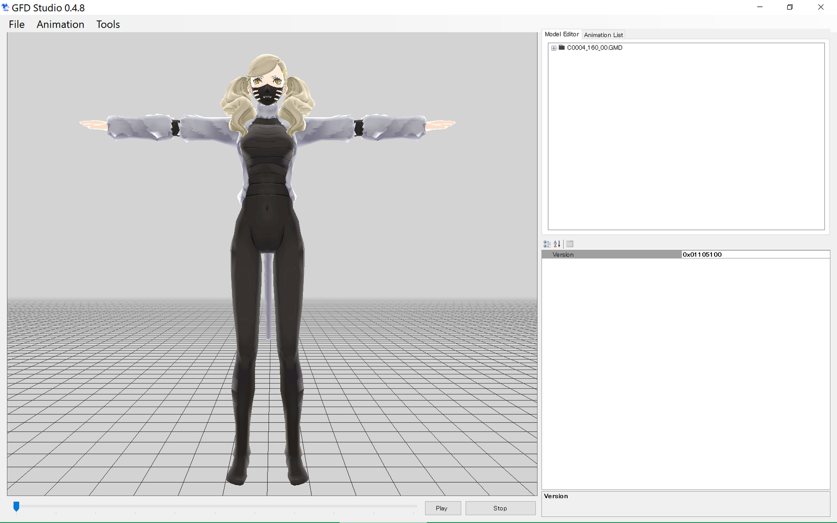Select the Categorized view property grid icon

(547, 244)
